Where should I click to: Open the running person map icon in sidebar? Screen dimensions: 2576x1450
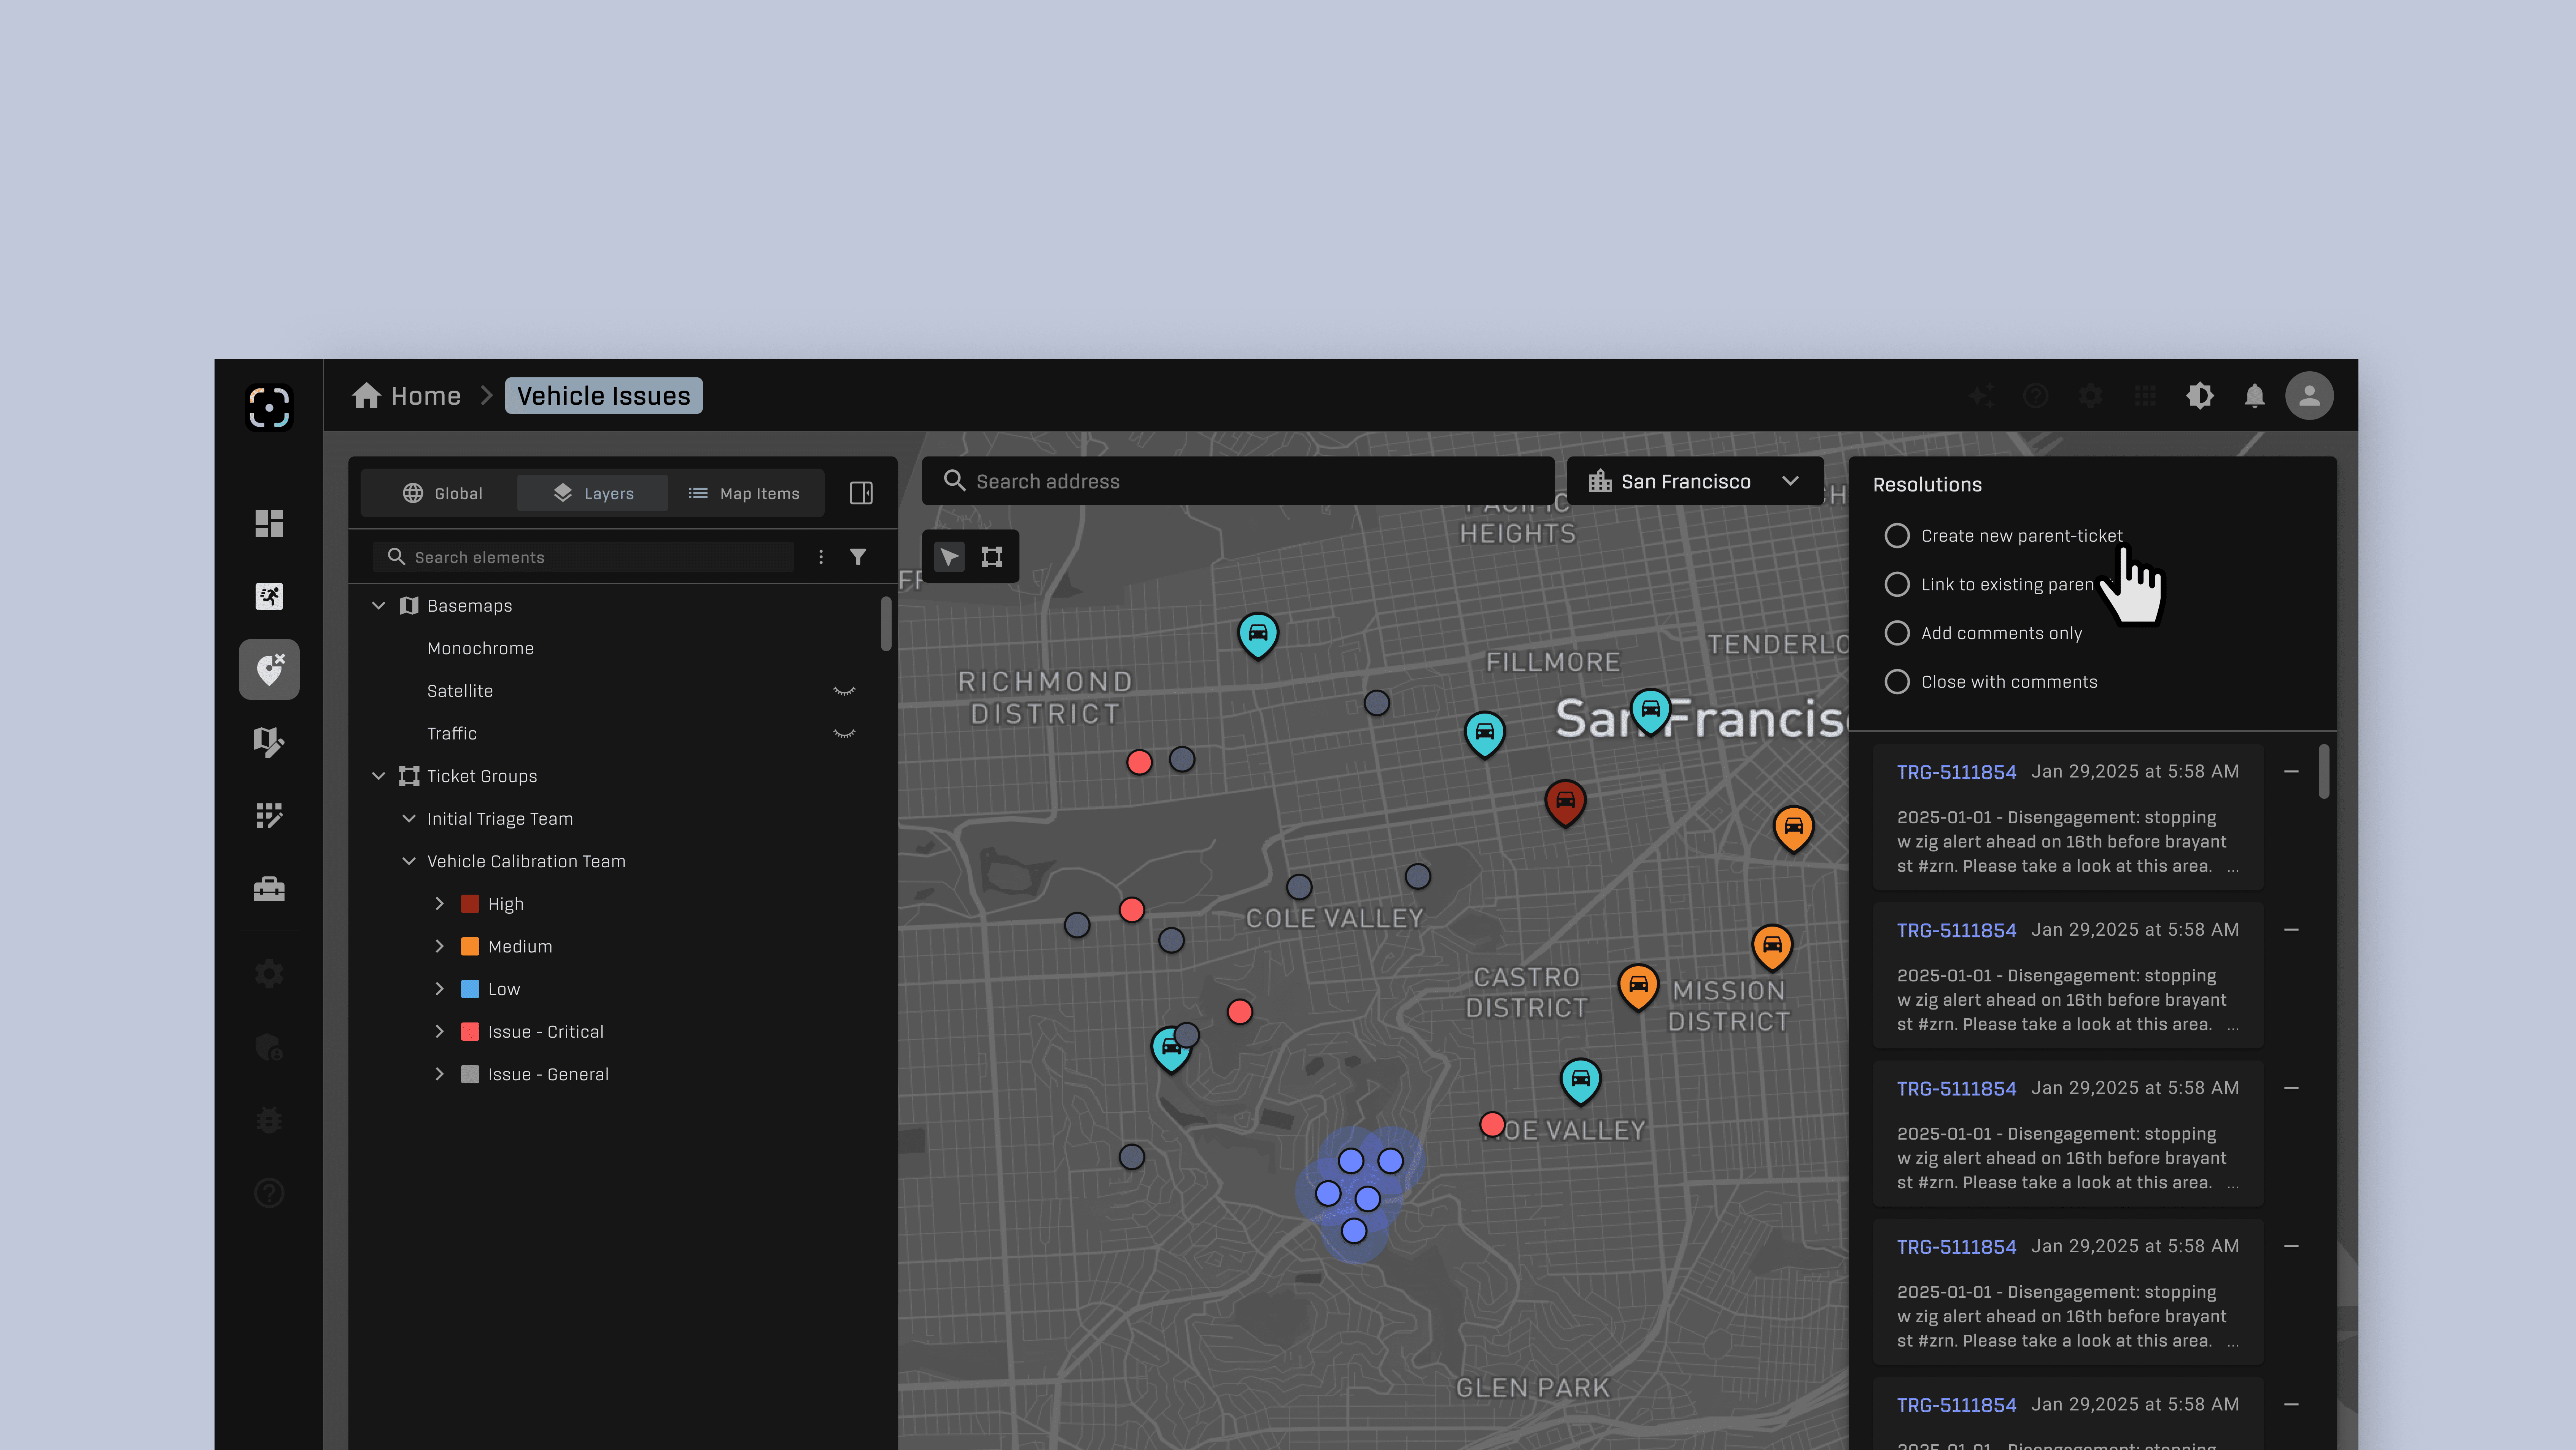[x=269, y=596]
